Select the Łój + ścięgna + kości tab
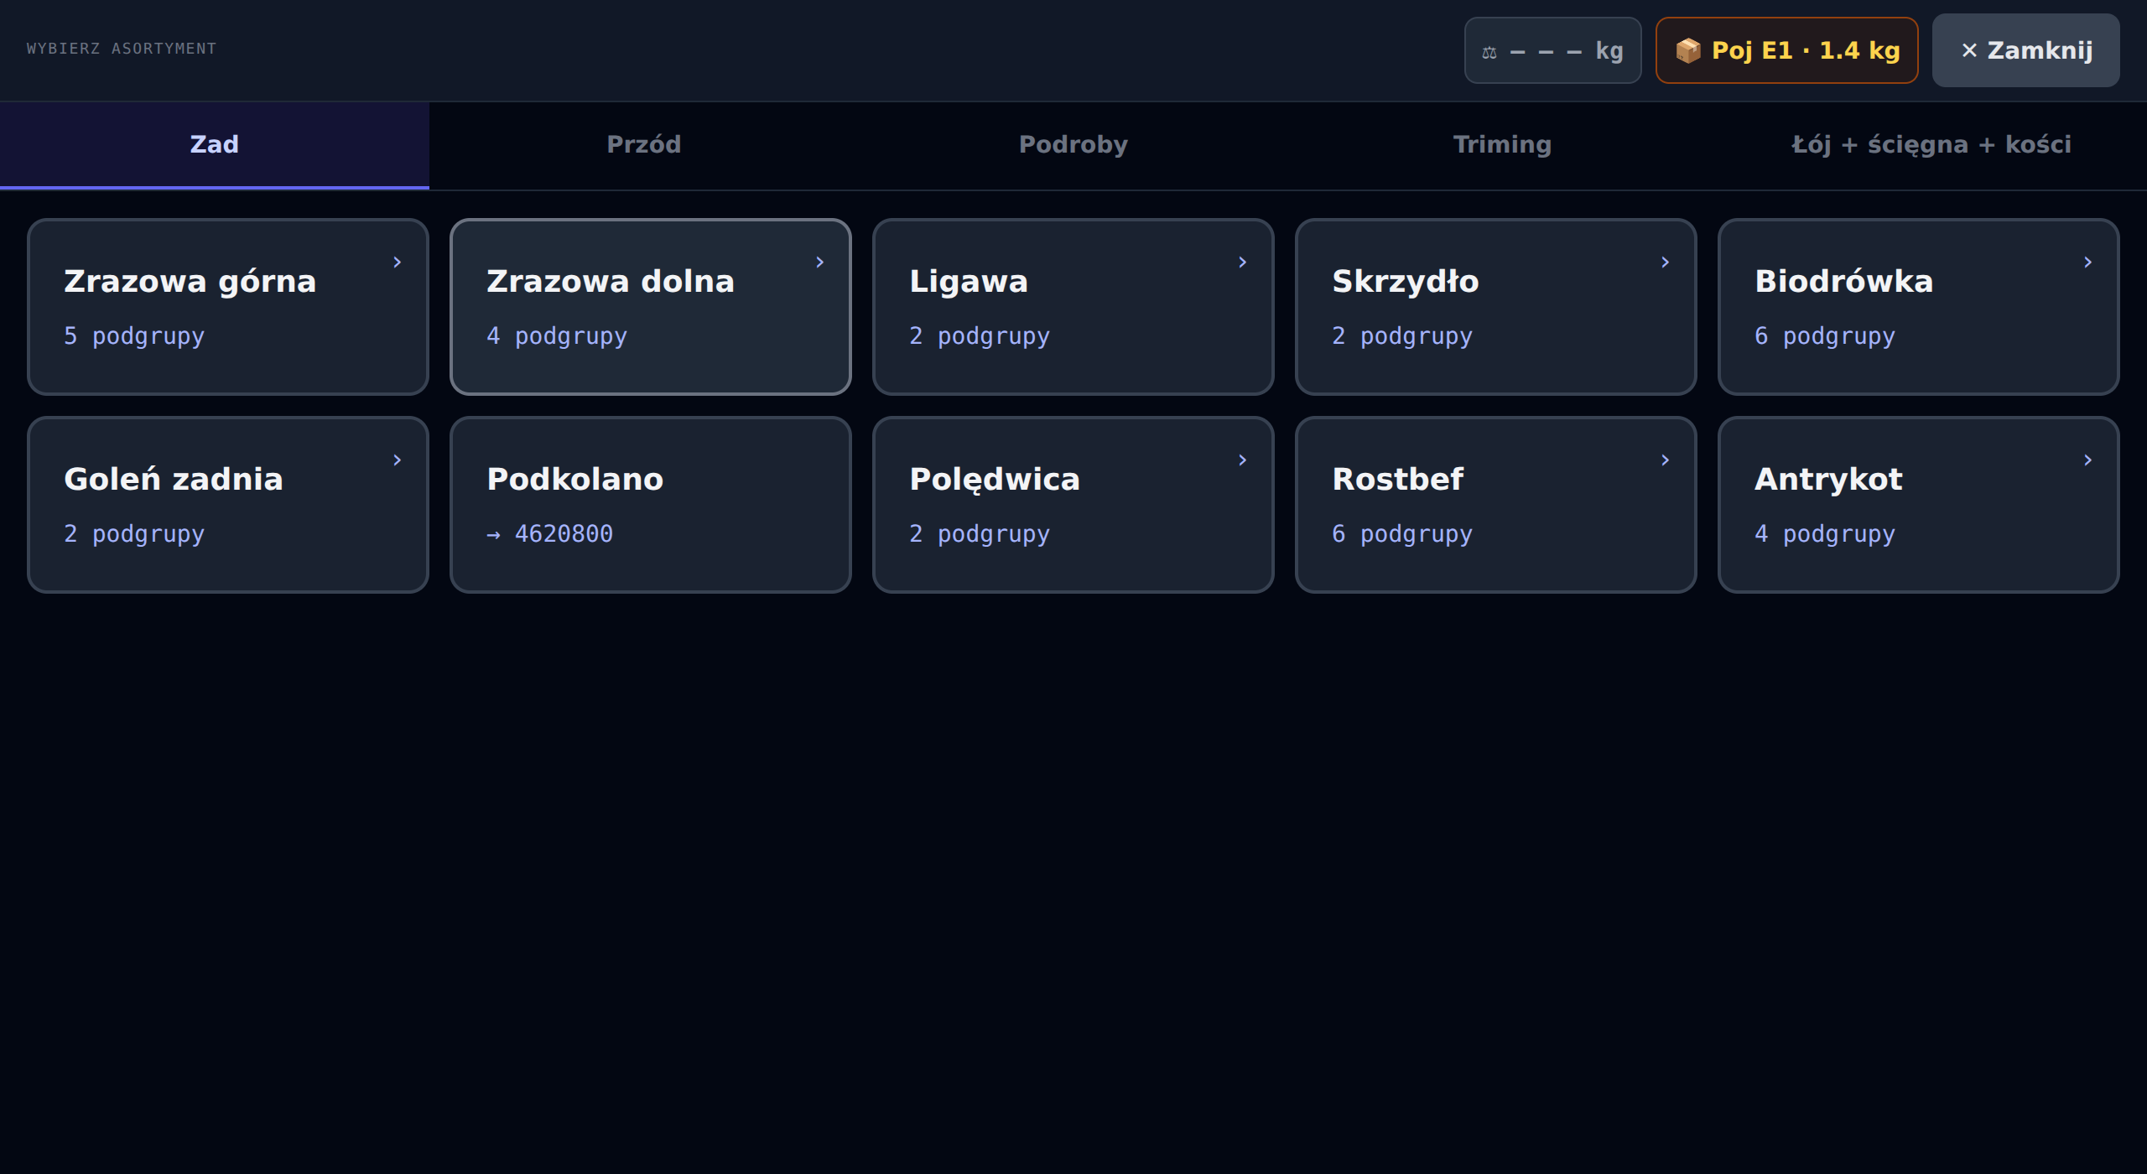The height and width of the screenshot is (1174, 2147). (x=1932, y=145)
